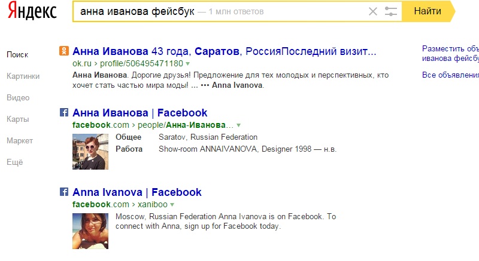Click the Найти search button
Viewport: 479px width, 261px height.
click(x=428, y=11)
